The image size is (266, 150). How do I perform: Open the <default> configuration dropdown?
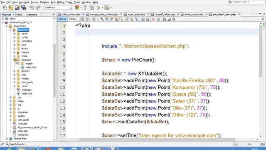(x=59, y=7)
